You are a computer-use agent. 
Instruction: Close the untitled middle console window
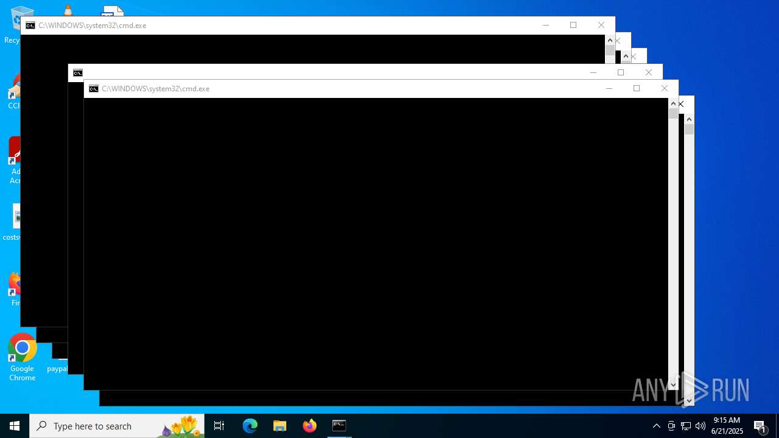[649, 73]
